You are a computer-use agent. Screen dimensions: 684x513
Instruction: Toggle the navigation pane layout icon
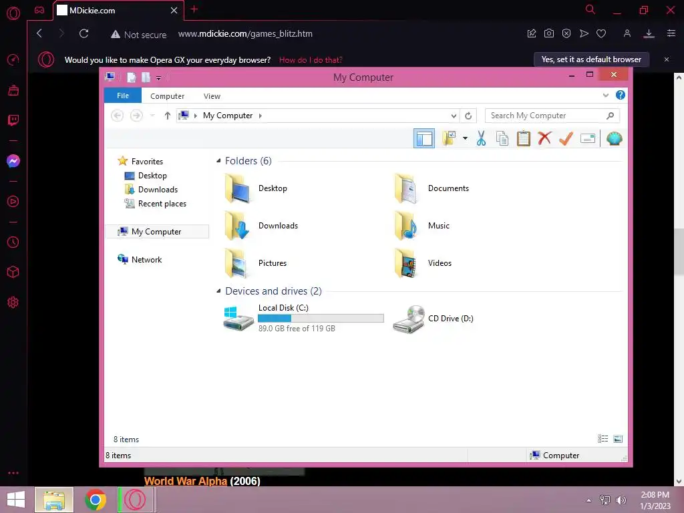(x=424, y=139)
